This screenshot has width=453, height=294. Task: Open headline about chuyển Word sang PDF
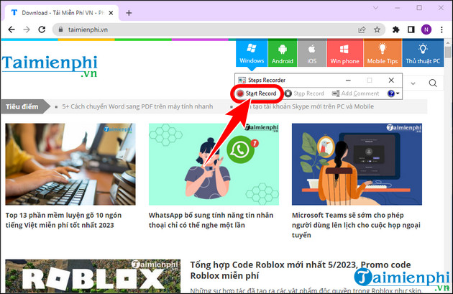click(x=137, y=106)
